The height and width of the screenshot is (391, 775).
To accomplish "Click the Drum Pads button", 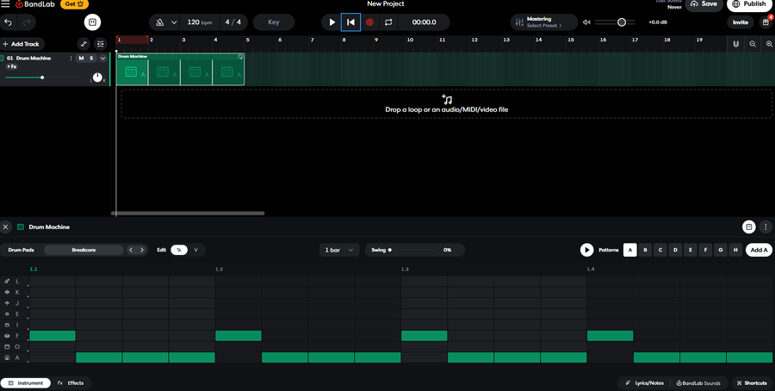I will coord(22,250).
